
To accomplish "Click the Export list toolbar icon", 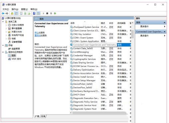I will click(x=29, y=13).
